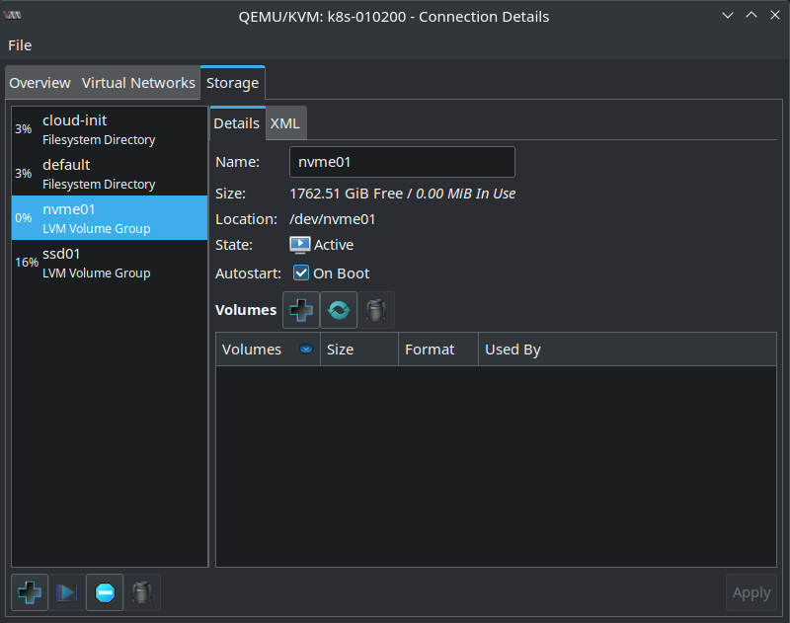
Task: Add a new storage pool
Action: (x=30, y=592)
